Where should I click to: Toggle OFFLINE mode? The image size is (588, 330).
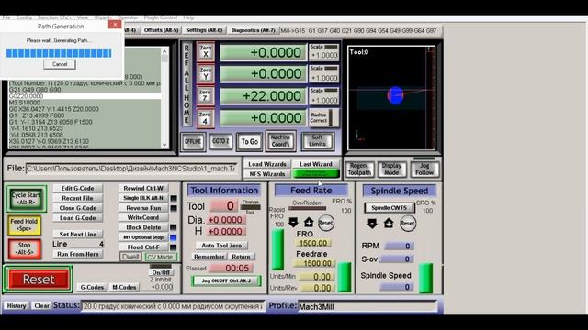(193, 142)
